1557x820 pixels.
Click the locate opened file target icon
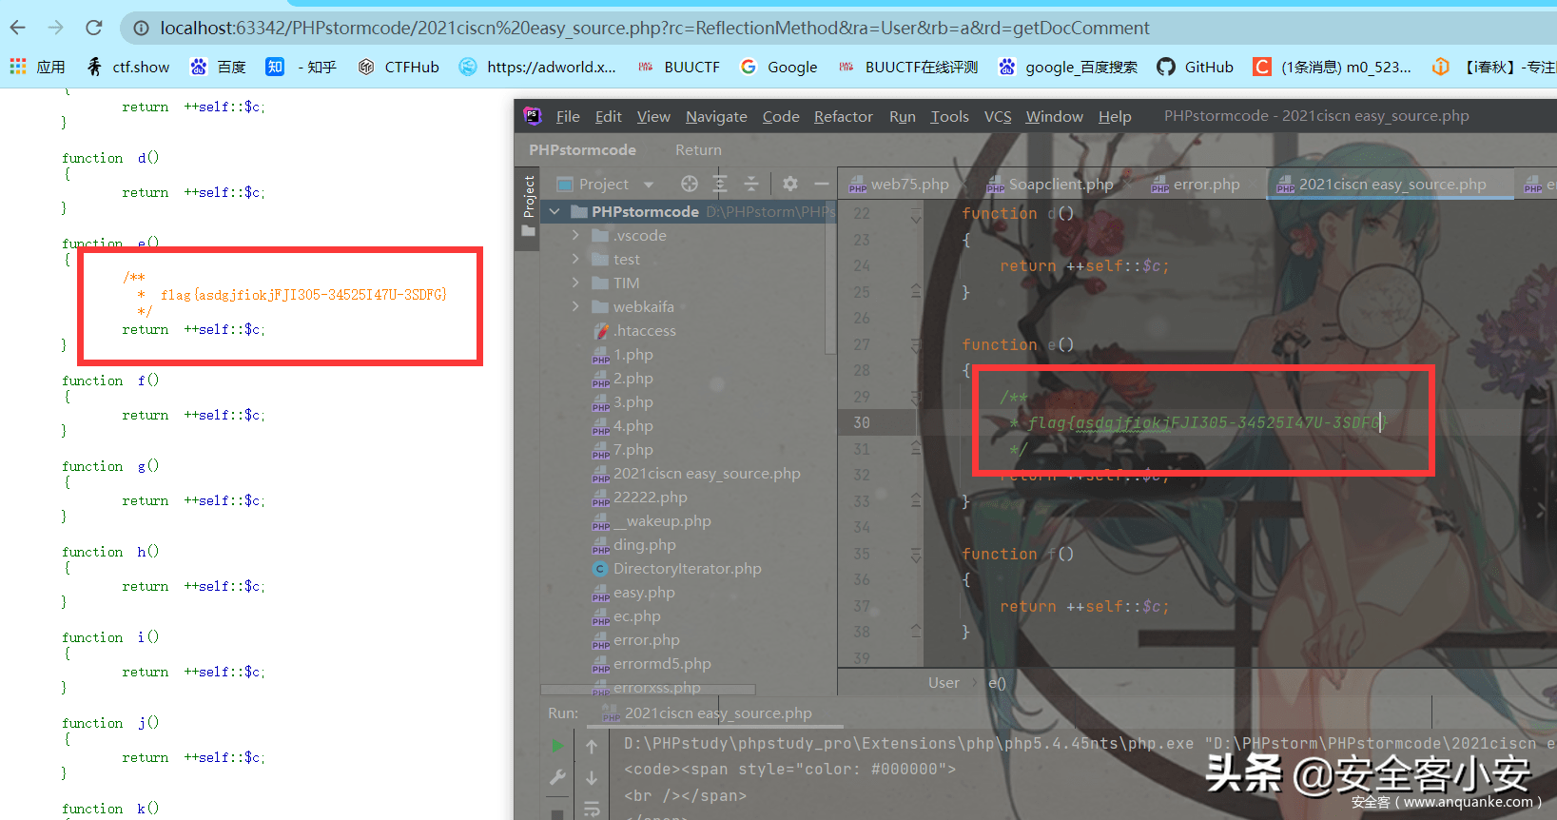(690, 184)
